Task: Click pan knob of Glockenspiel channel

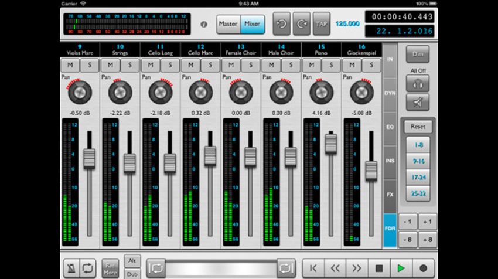Action: 361,93
